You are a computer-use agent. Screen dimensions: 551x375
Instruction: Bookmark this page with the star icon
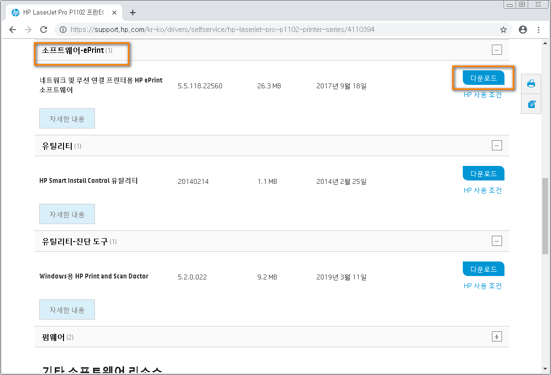click(x=503, y=30)
